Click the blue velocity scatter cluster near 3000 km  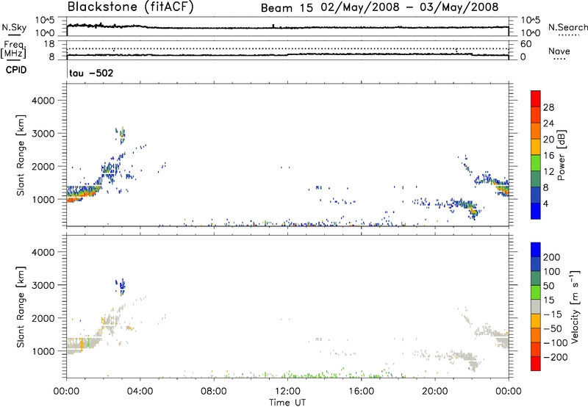coord(121,287)
